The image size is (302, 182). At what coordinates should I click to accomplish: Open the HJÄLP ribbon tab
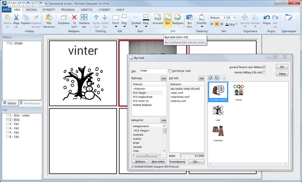point(120,10)
